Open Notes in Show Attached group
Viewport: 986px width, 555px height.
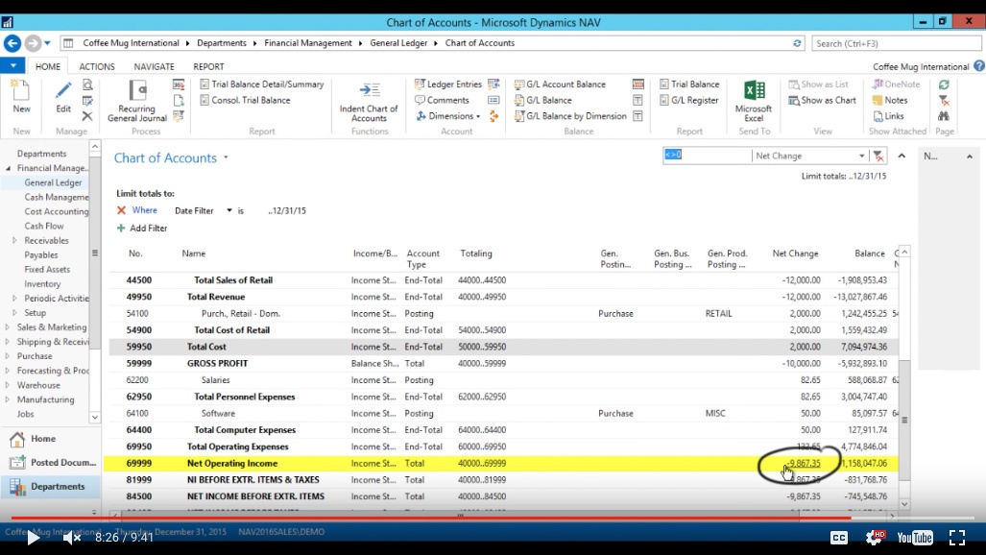pos(890,100)
